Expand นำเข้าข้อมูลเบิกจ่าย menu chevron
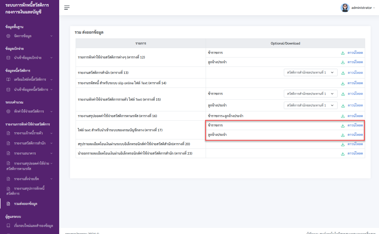Viewport: 379px width, 234px height. coord(51,58)
